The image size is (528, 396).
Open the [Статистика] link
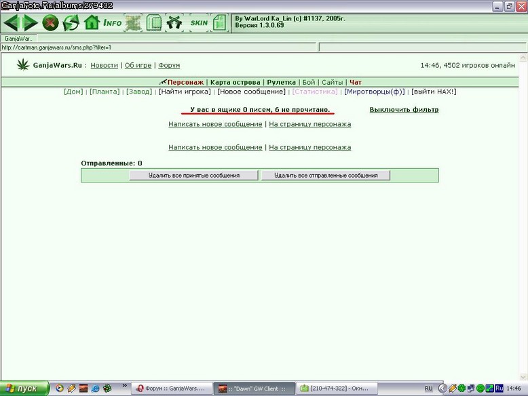pyautogui.click(x=315, y=92)
